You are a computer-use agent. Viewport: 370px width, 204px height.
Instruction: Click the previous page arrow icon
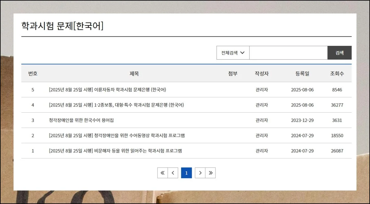pyautogui.click(x=173, y=173)
